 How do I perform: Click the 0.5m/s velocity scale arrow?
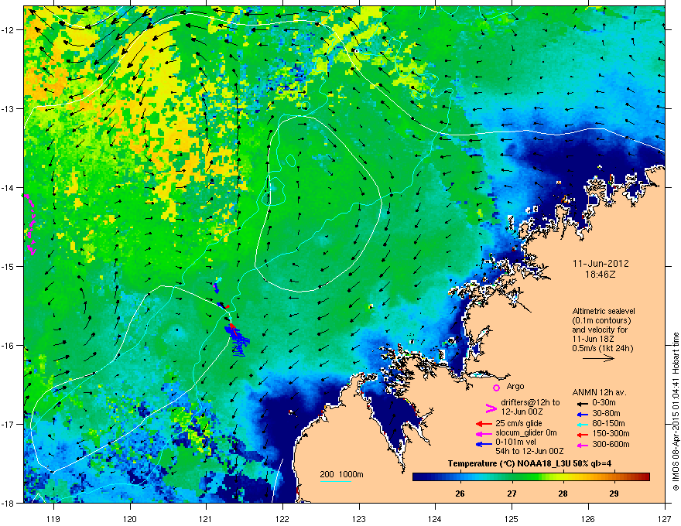tap(598, 358)
